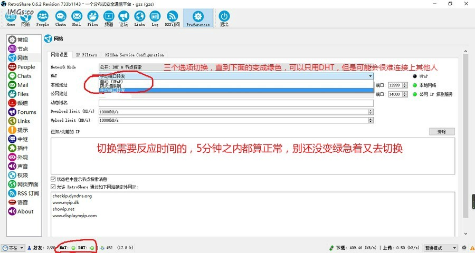Open Log from the top toolbar
This screenshot has width=475, height=253.
coord(155,18)
